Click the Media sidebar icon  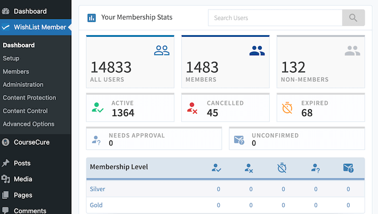click(6, 179)
